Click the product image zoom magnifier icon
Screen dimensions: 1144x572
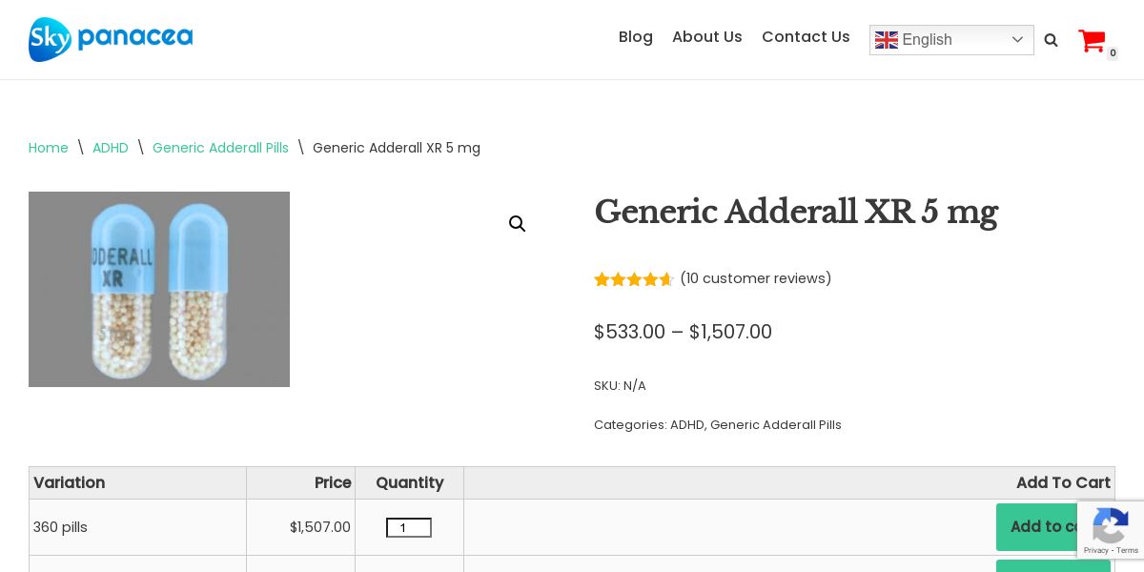point(518,224)
